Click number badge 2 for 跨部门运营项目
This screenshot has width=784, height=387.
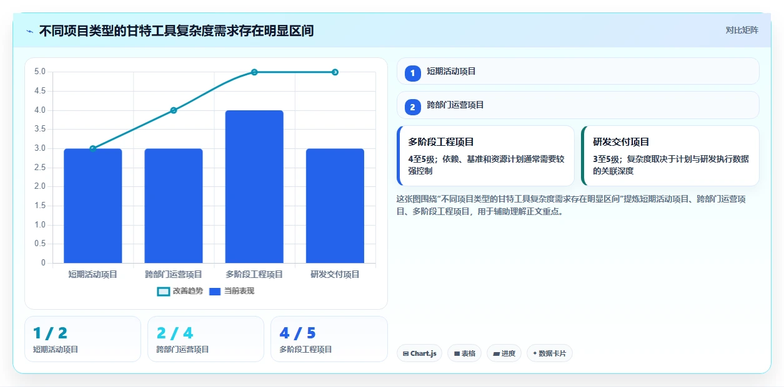413,107
